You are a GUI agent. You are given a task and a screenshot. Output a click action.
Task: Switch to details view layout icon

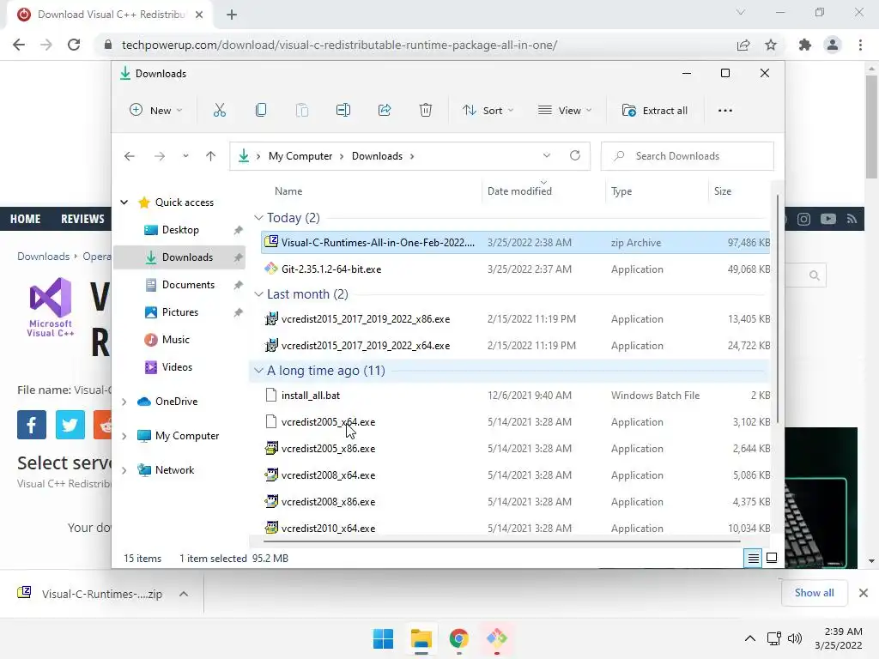[x=754, y=558]
